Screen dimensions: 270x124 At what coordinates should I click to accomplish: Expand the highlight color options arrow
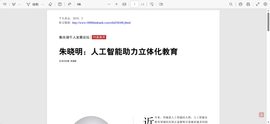coord(19,4)
